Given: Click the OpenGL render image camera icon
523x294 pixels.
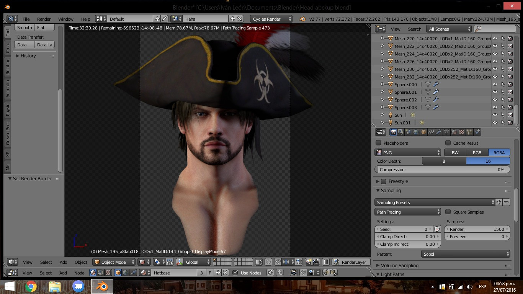Looking at the screenshot, I should pyautogui.click(x=308, y=262).
